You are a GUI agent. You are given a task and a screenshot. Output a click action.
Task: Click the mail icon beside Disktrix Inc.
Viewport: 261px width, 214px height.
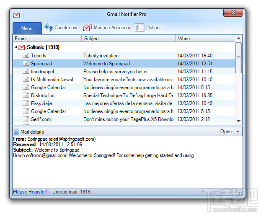pos(26,95)
